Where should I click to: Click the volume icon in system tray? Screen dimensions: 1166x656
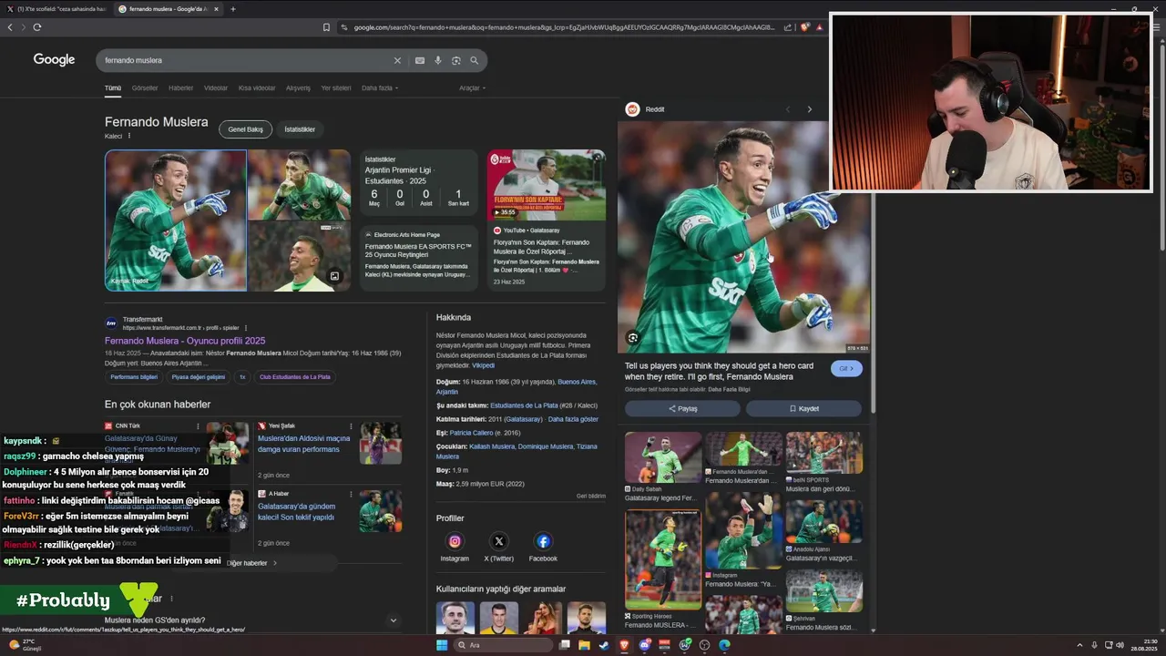tap(1120, 645)
